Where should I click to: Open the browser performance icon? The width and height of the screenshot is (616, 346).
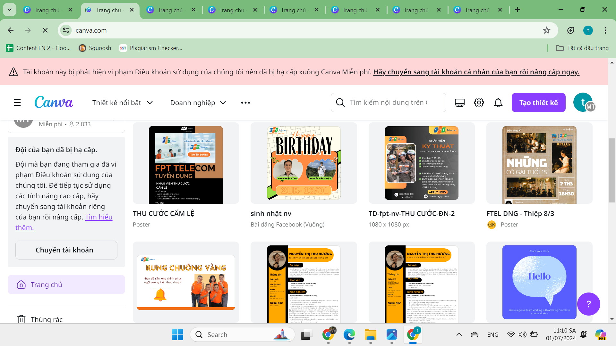pyautogui.click(x=570, y=30)
